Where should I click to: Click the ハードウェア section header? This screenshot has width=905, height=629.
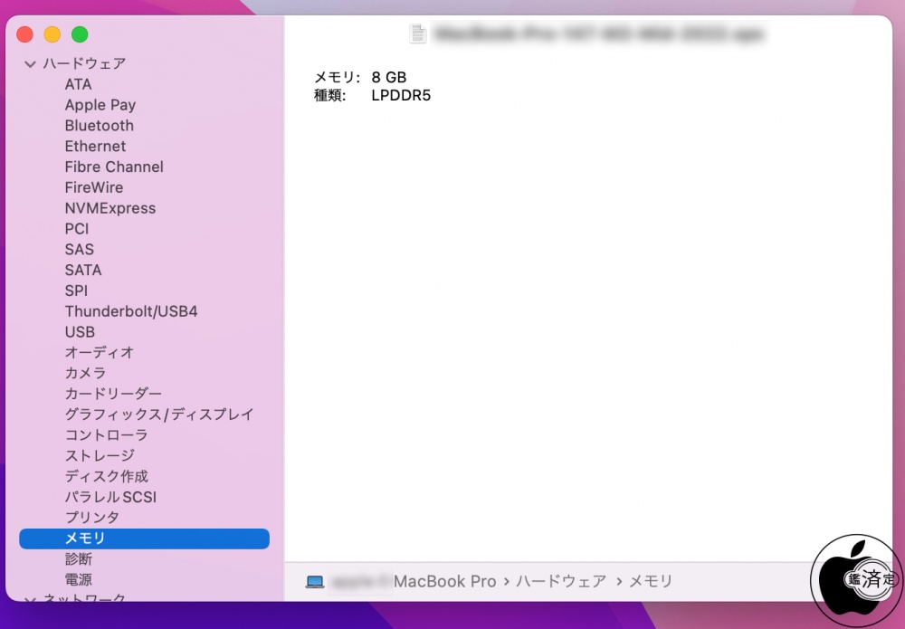point(84,63)
